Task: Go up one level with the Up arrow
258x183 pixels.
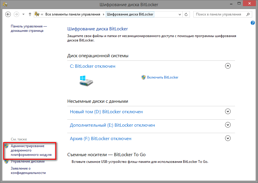Action: tap(30, 14)
